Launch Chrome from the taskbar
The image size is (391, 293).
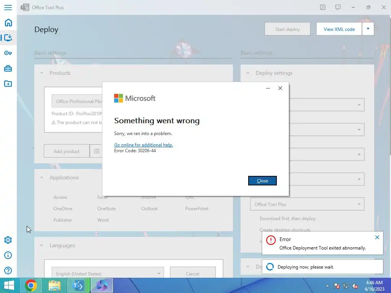[31, 285]
